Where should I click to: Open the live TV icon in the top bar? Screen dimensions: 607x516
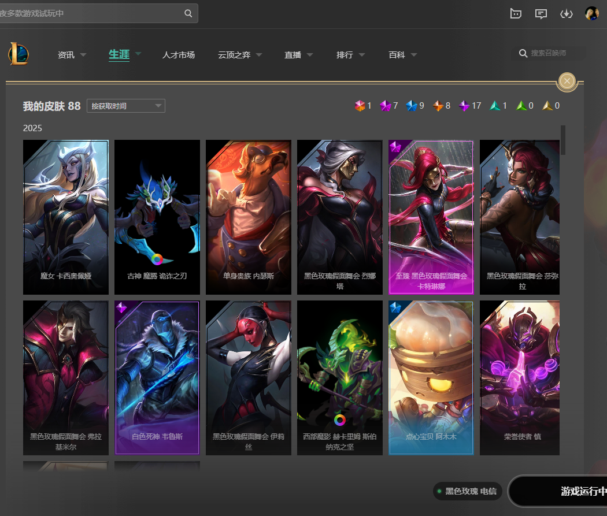click(x=516, y=14)
